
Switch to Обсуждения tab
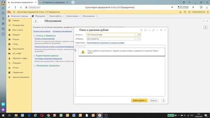39,16
